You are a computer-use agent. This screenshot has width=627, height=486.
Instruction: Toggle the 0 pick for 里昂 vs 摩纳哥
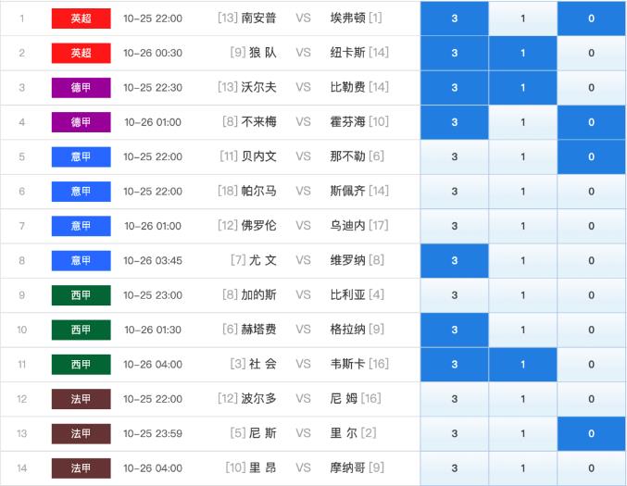591,468
